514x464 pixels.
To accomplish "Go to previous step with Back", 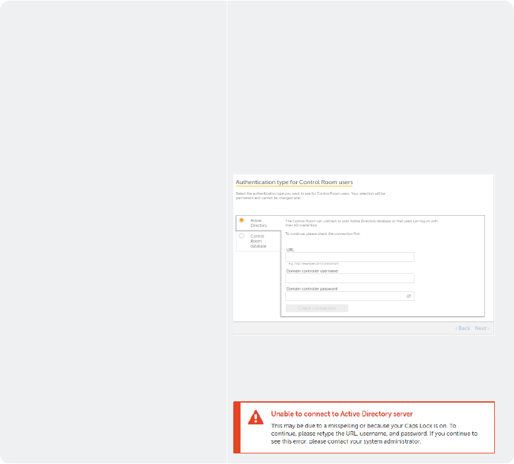I will [463, 328].
